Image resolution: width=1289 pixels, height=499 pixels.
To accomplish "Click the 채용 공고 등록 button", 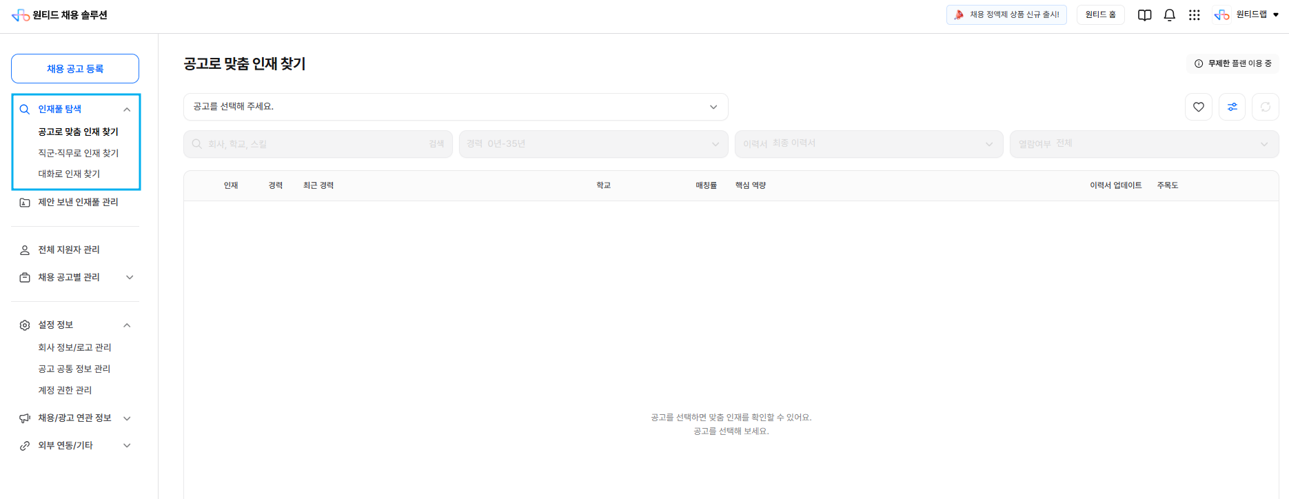I will [x=75, y=69].
